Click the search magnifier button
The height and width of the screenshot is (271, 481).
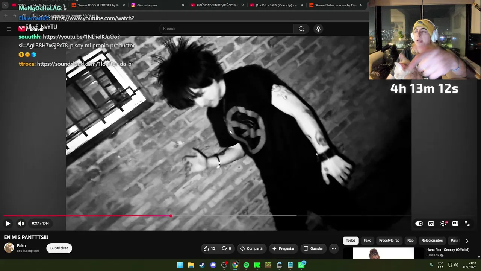(301, 29)
